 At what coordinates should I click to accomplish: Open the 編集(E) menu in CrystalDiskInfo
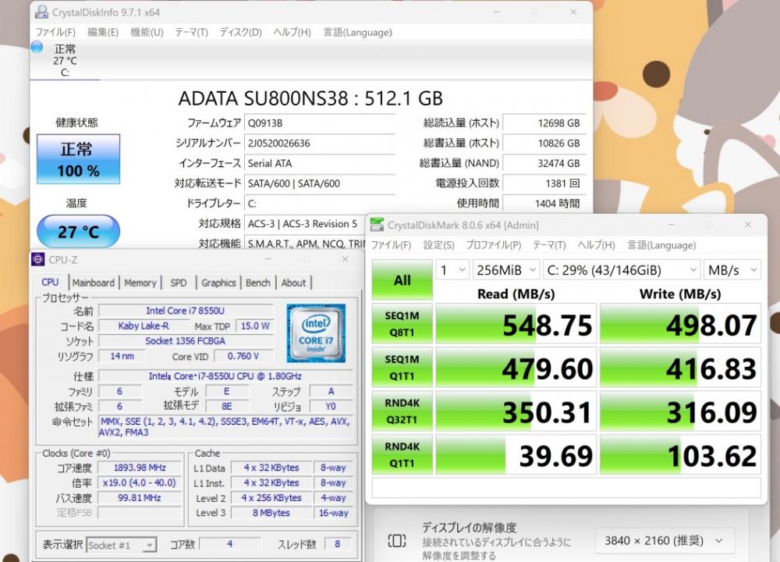103,32
